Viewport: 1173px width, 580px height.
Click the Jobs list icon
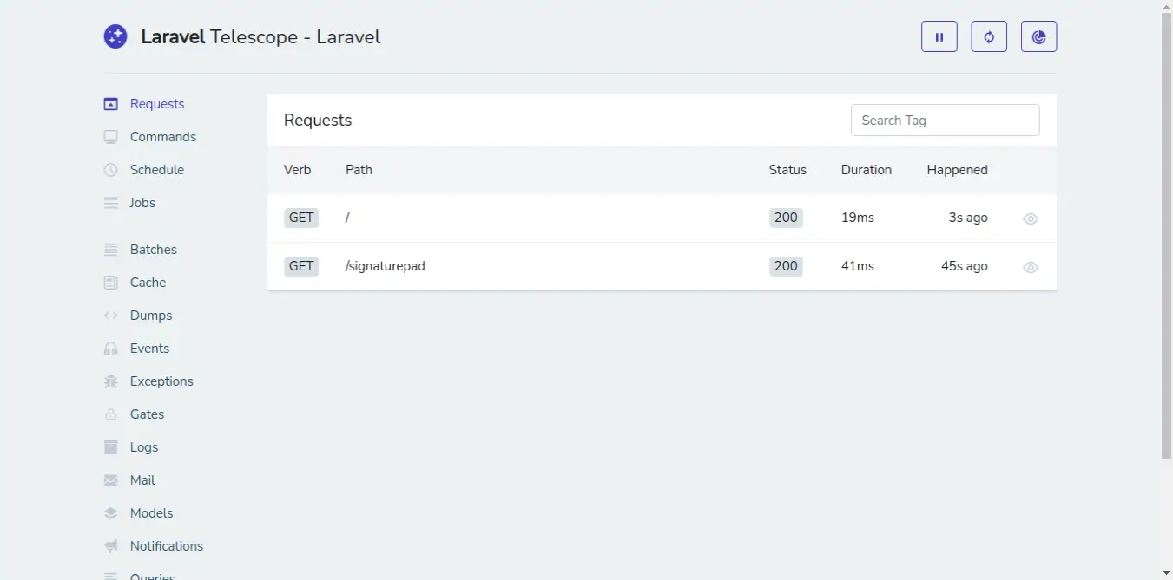coord(110,203)
